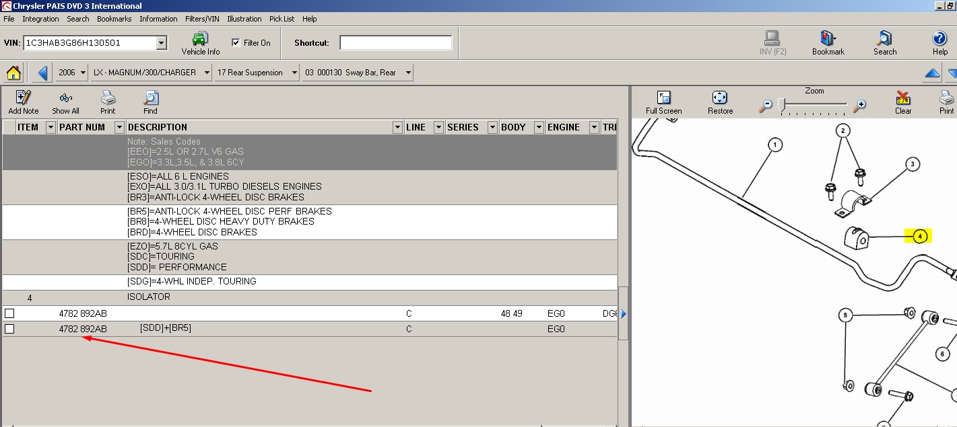The image size is (957, 427).
Task: Open the Illustration menu
Action: (x=244, y=19)
